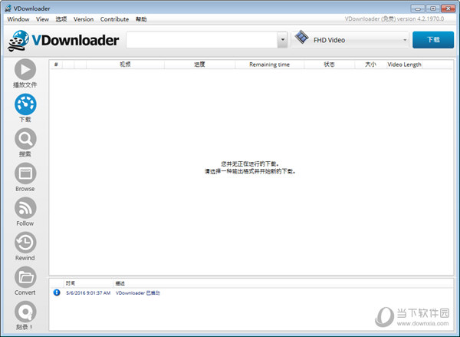Close the VDownloader window
460x337 pixels.
(448, 8)
